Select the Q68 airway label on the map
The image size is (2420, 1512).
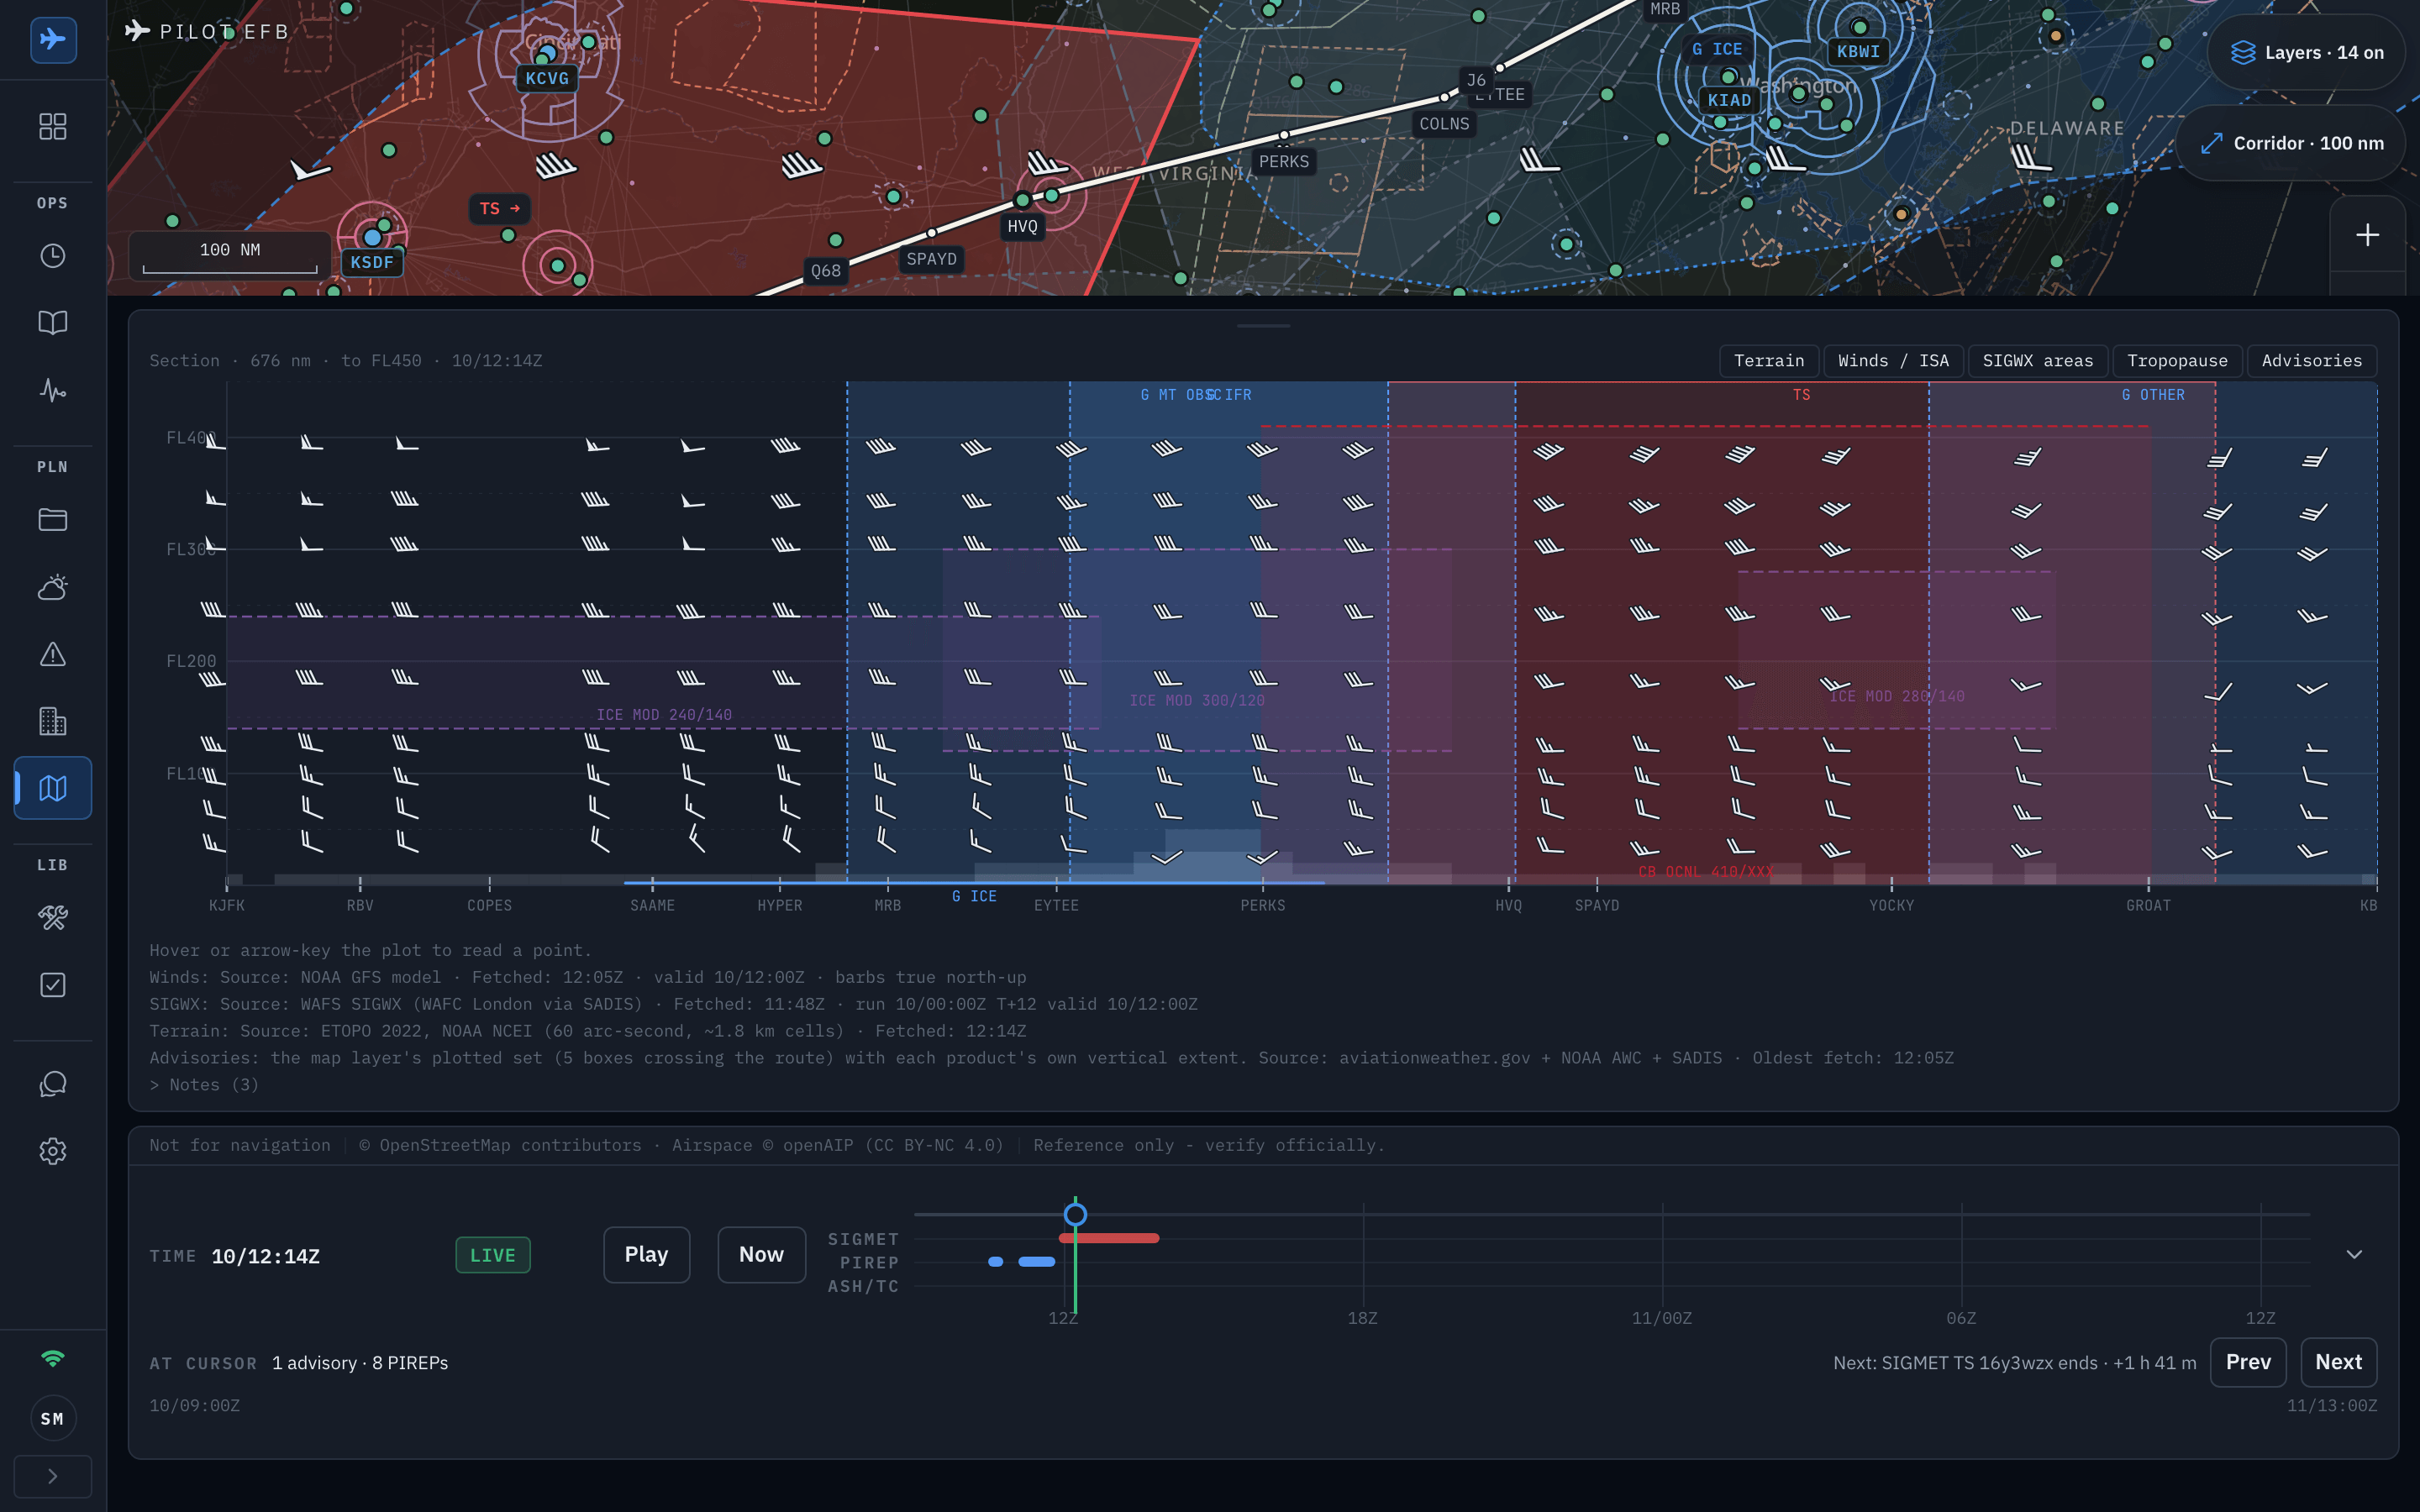click(x=826, y=271)
